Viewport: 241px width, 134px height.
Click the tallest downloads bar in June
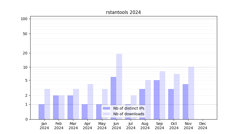click(119, 86)
